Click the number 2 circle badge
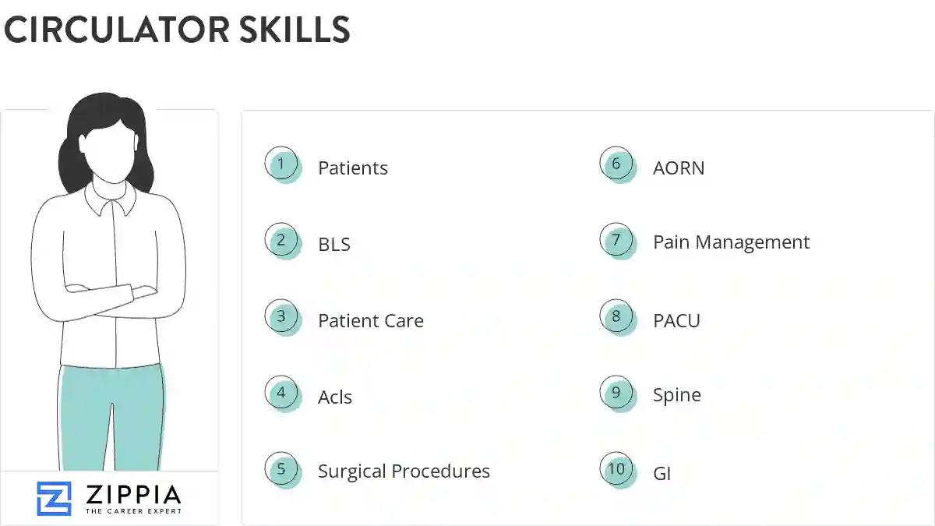Image resolution: width=935 pixels, height=526 pixels. (x=281, y=240)
